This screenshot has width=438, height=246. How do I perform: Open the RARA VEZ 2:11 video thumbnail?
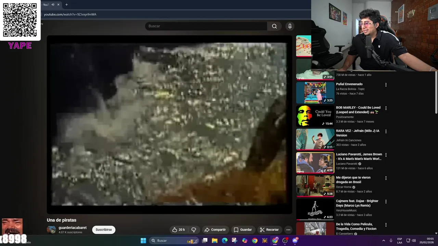(x=315, y=139)
